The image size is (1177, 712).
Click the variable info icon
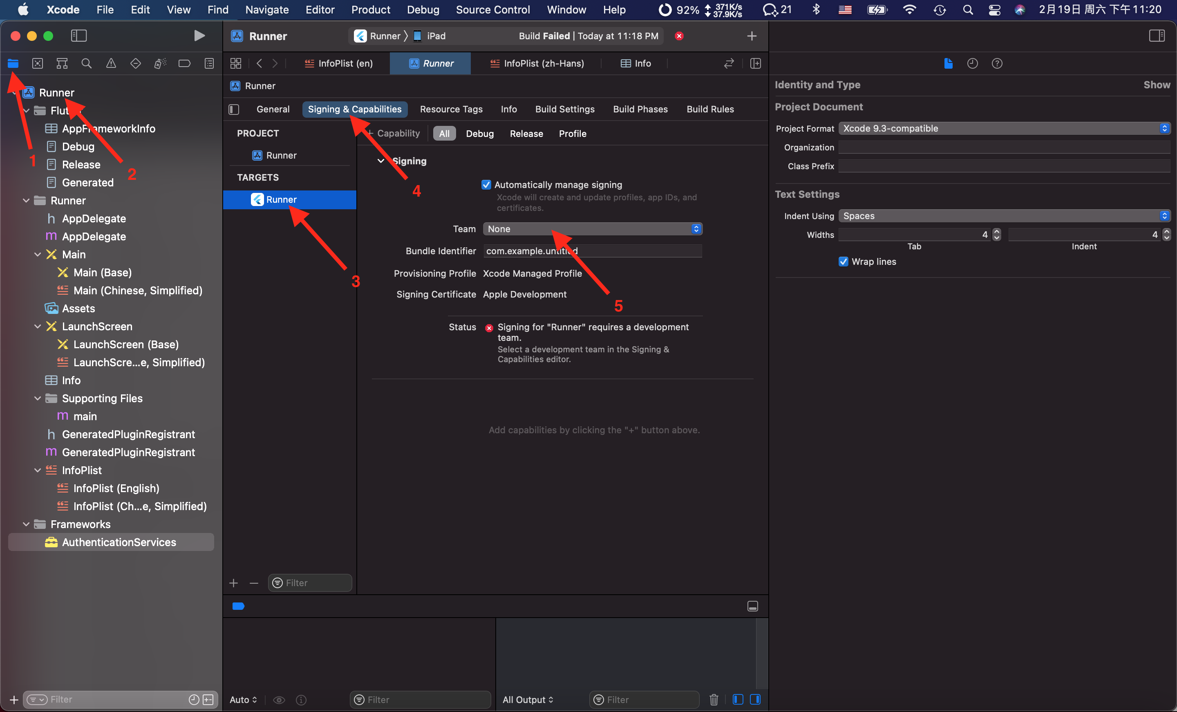coord(301,700)
